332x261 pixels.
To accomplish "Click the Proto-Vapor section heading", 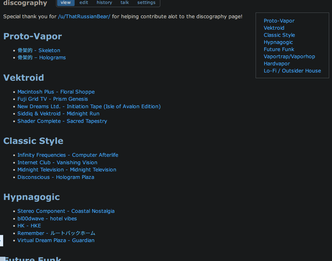I will pos(32,36).
